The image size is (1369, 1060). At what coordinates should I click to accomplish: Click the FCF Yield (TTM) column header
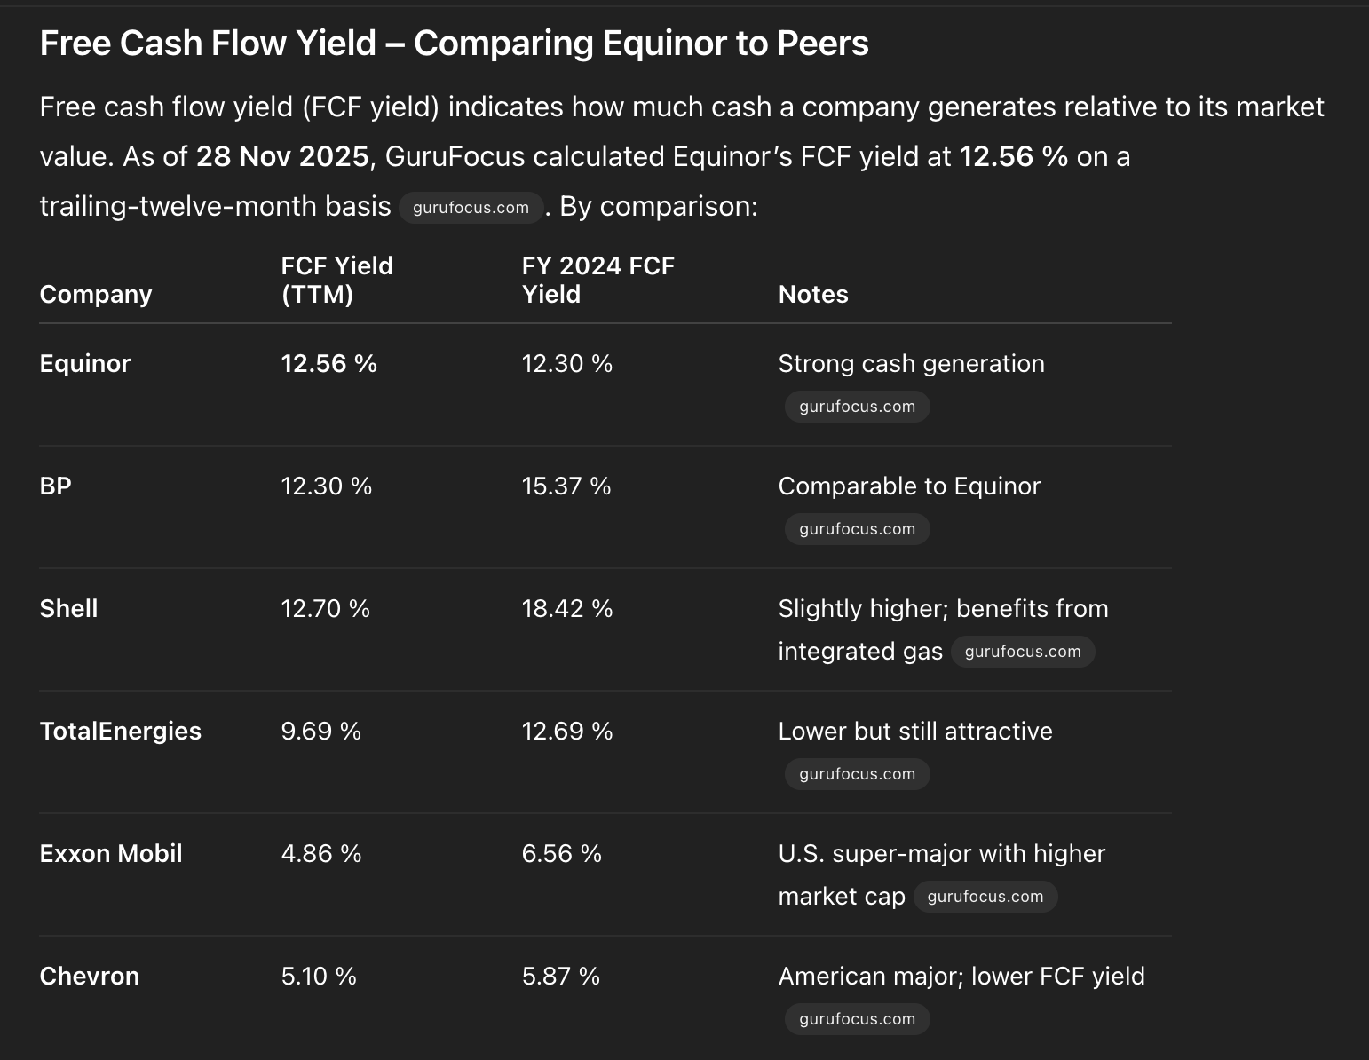click(336, 280)
